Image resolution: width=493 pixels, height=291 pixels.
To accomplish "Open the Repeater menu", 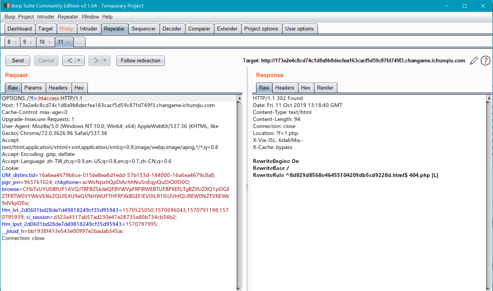I will (68, 17).
